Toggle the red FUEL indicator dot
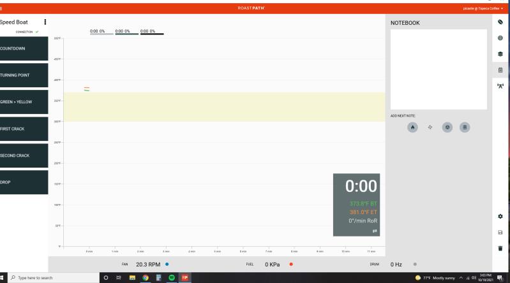 click(291, 263)
